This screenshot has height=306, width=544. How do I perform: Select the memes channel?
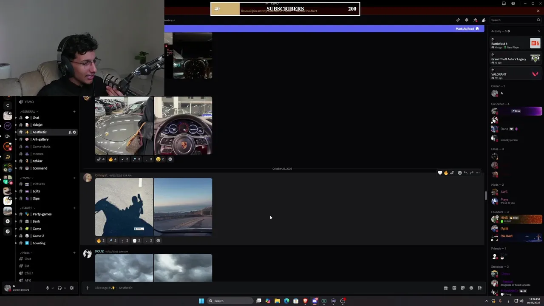tap(47, 154)
